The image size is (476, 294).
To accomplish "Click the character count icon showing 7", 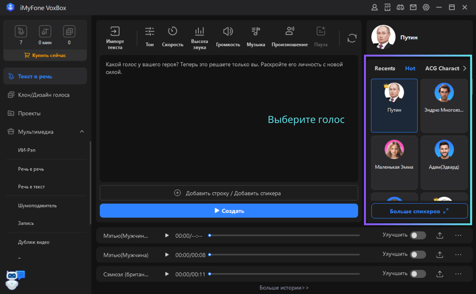I will coord(21,31).
